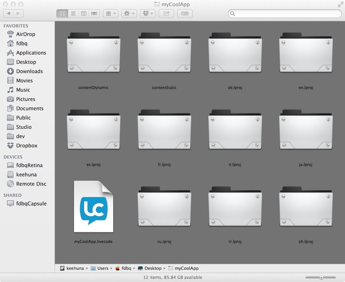
Task: Adjust the icon size slider
Action: (x=321, y=277)
